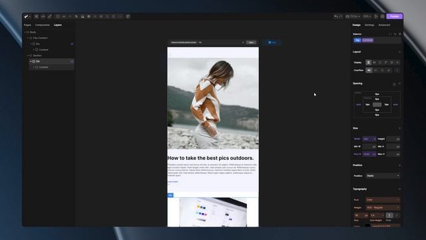426x240 pixels.
Task: Select the Content layer under selected Div
Action: pyautogui.click(x=52, y=67)
